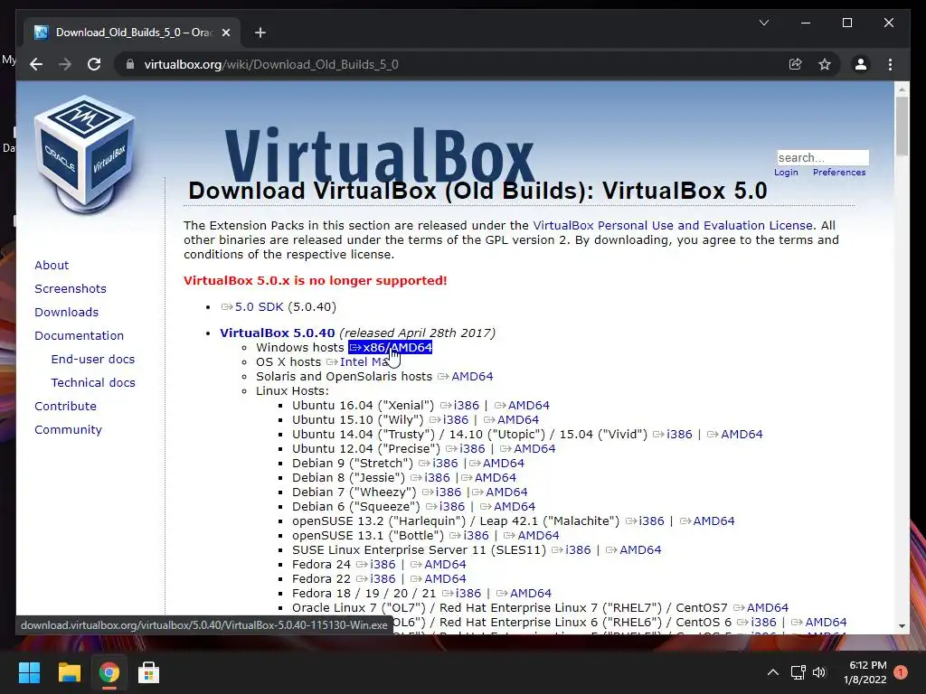Click the Login link
This screenshot has width=926, height=694.
786,173
